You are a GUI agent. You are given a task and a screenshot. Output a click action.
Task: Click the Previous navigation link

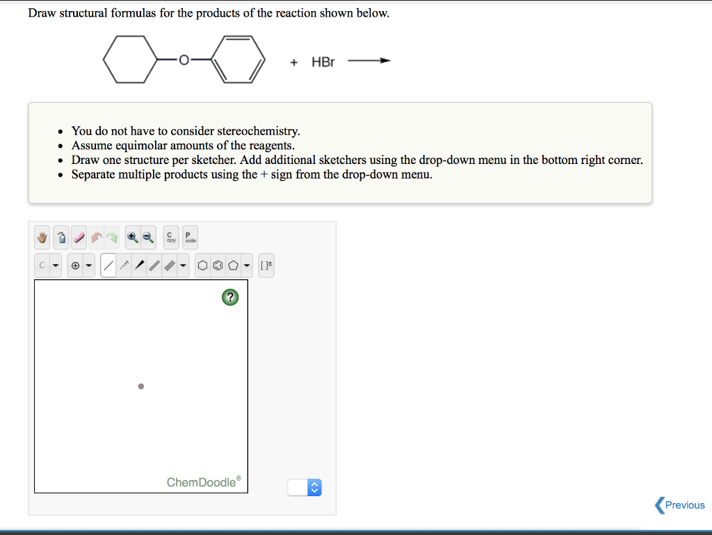click(680, 505)
